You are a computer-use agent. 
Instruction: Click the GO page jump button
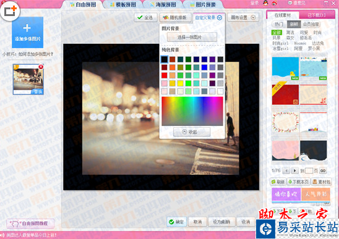[323, 171]
